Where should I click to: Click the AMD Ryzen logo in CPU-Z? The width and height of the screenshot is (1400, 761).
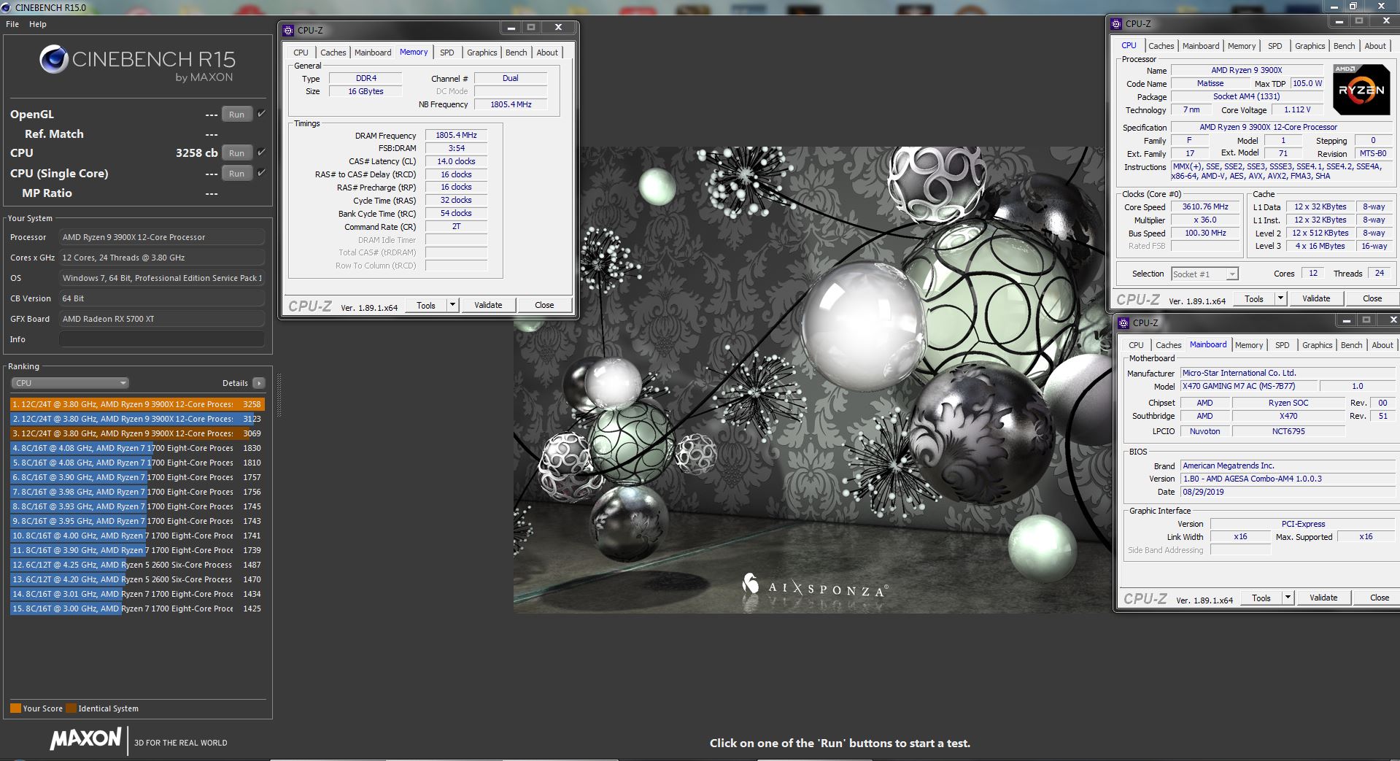pyautogui.click(x=1361, y=90)
